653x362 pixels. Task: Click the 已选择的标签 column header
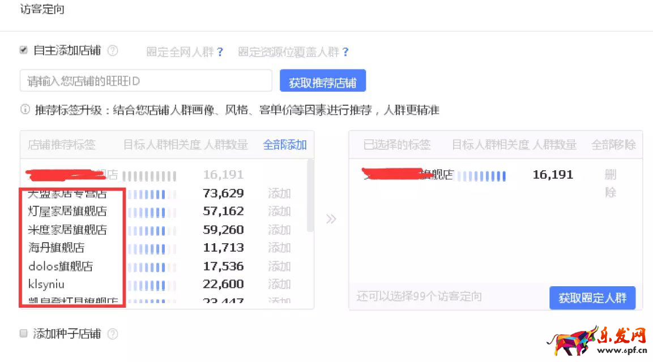(397, 145)
